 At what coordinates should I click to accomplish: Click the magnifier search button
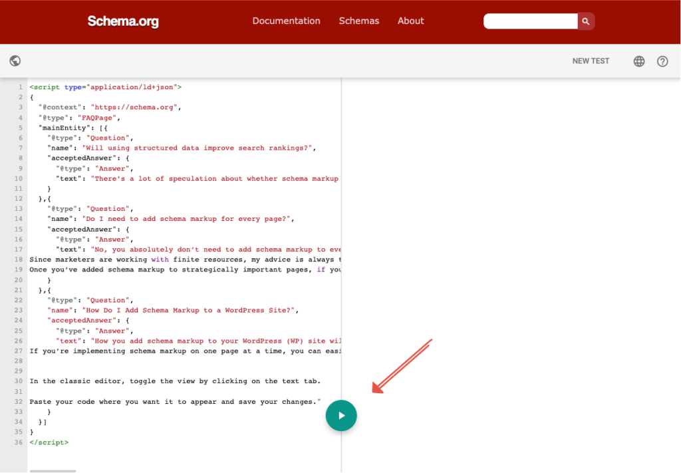pyautogui.click(x=586, y=21)
